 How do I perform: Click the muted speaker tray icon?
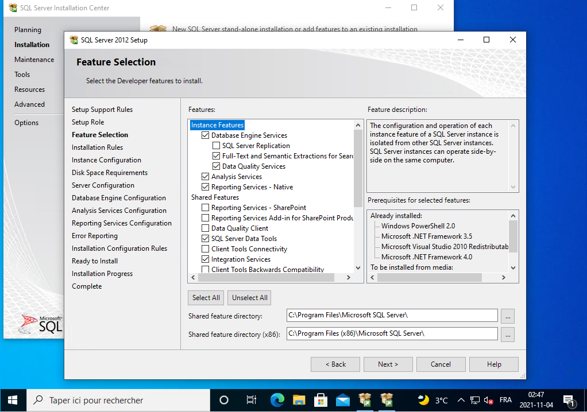pyautogui.click(x=489, y=400)
